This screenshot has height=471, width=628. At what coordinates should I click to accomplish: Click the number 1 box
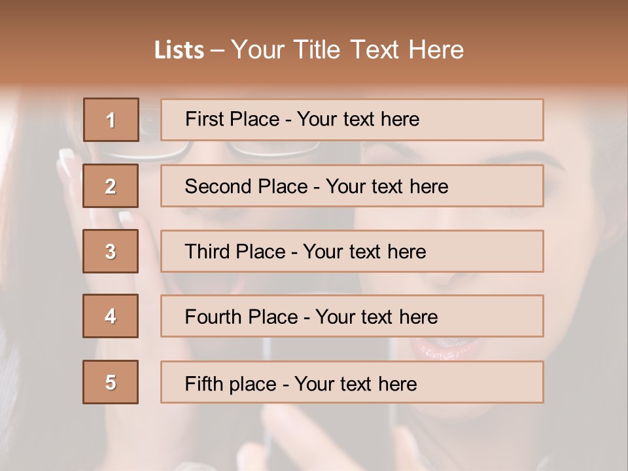(x=111, y=120)
